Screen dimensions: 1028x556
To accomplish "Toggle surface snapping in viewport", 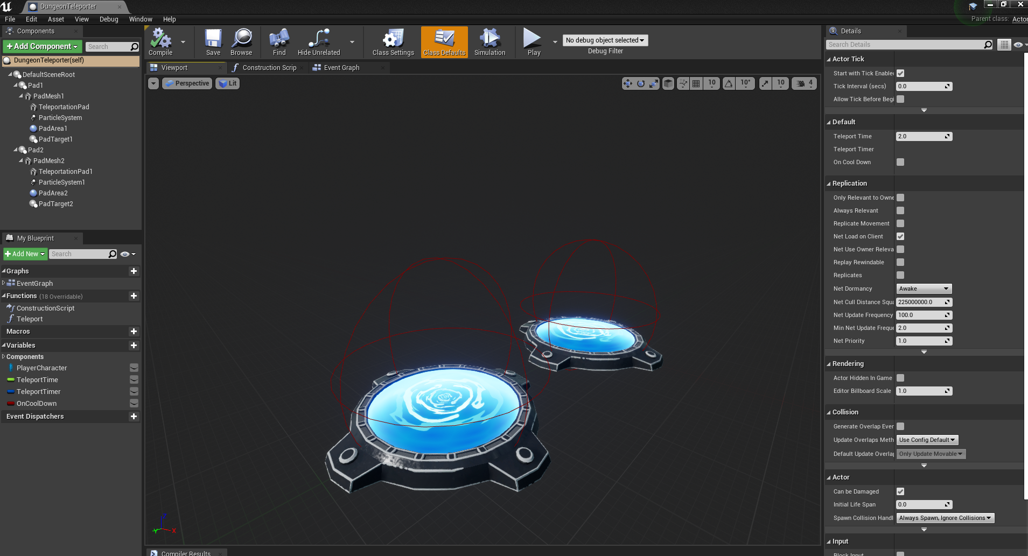I will tap(683, 83).
